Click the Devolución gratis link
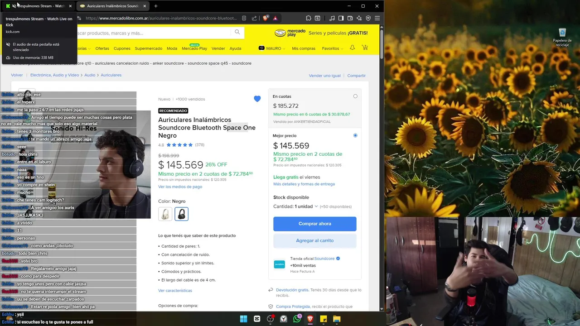Screen dimensions: 580x326 tap(292, 290)
